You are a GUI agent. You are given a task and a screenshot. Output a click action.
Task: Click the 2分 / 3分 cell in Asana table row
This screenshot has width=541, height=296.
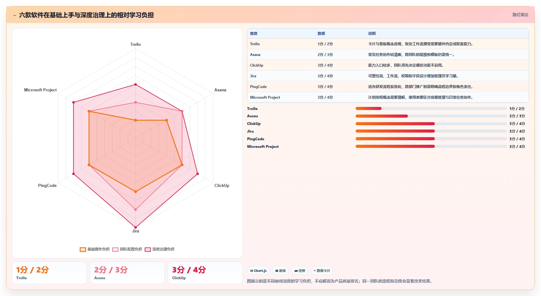tap(325, 55)
